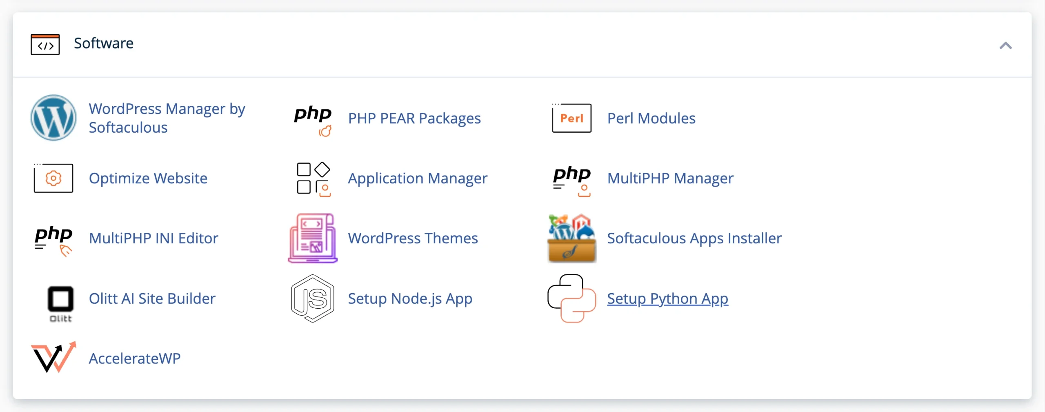
Task: Open the AccelerateWP logo icon
Action: point(53,357)
